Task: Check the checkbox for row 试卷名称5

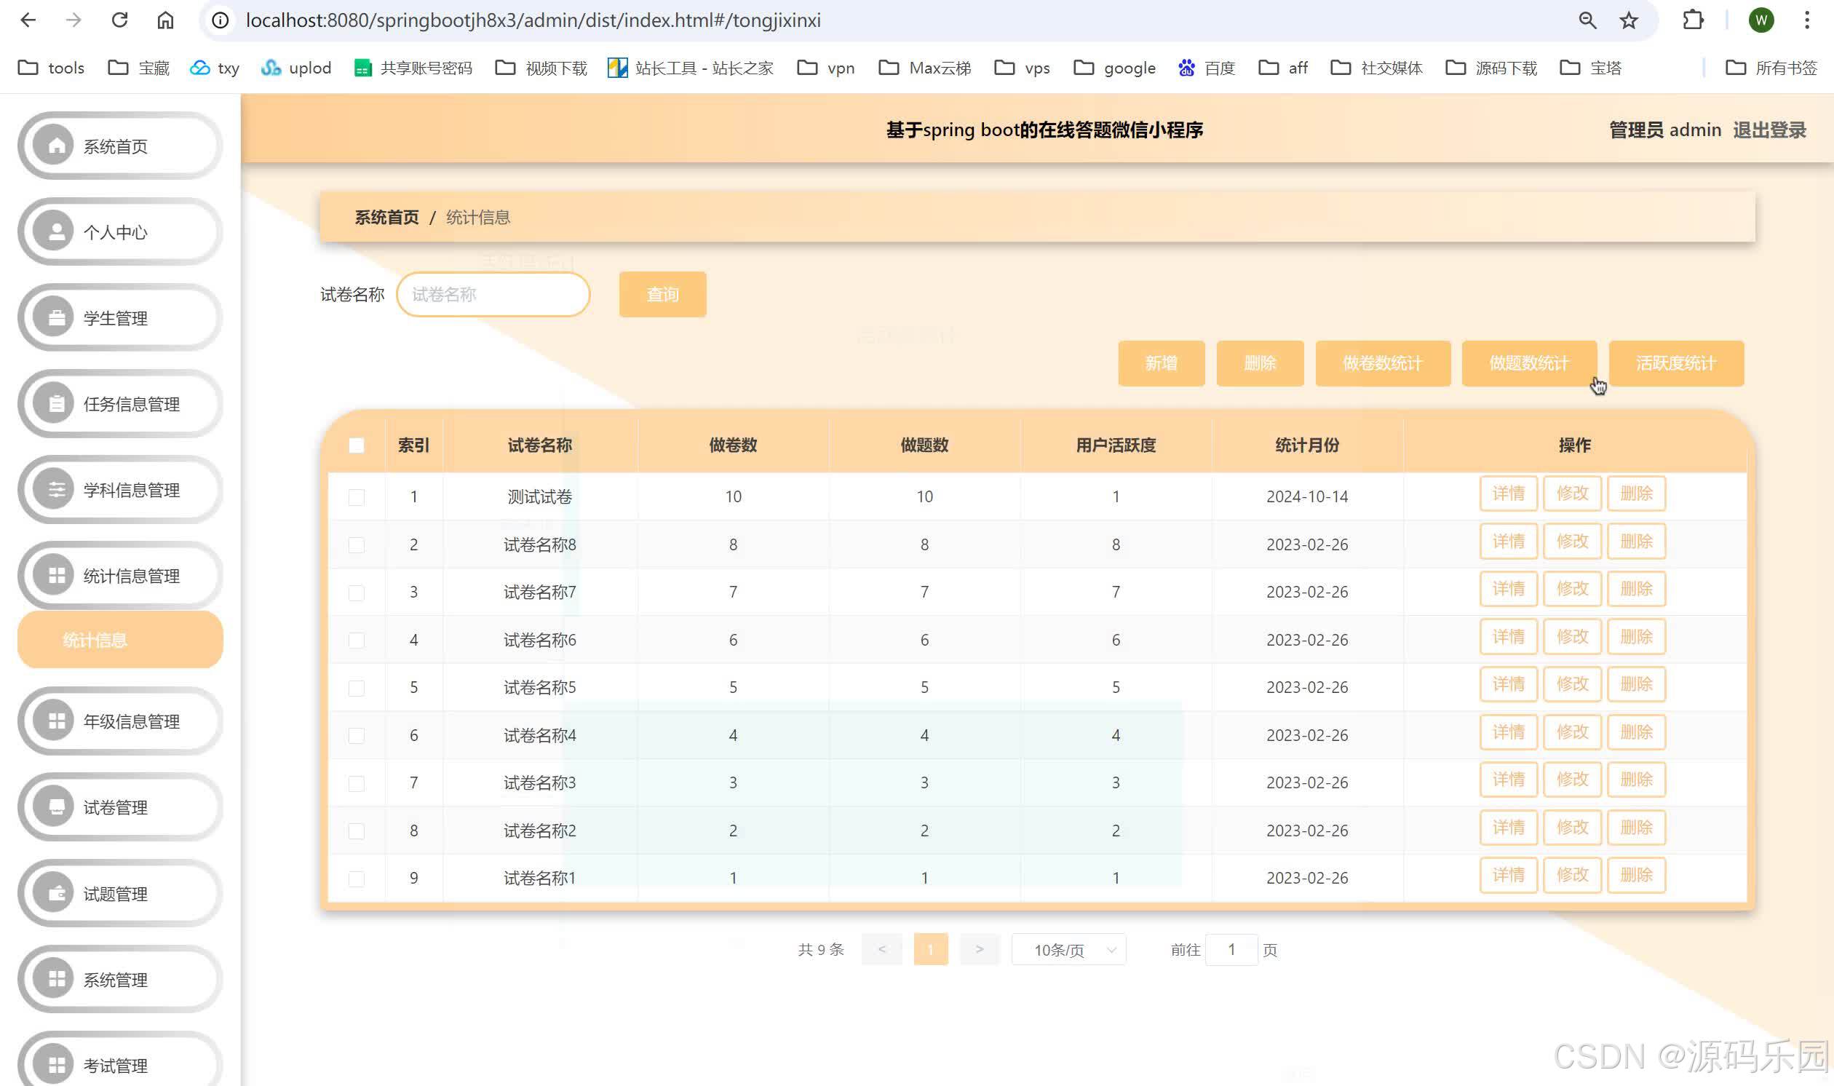Action: pyautogui.click(x=357, y=688)
